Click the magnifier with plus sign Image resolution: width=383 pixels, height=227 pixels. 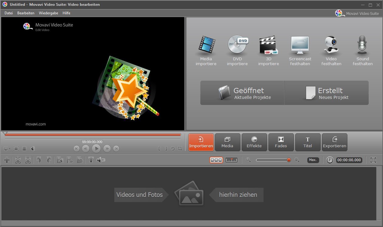[x=248, y=160]
